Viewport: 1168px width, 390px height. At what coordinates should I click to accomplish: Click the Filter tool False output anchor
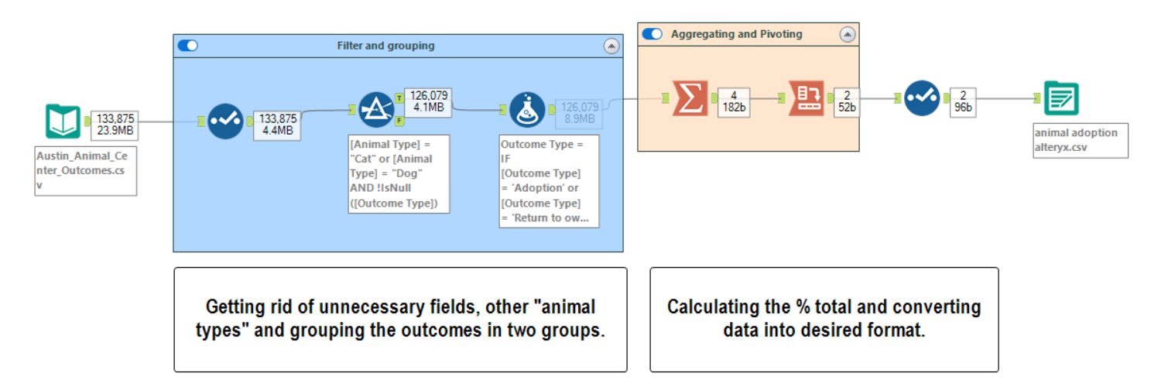point(399,121)
